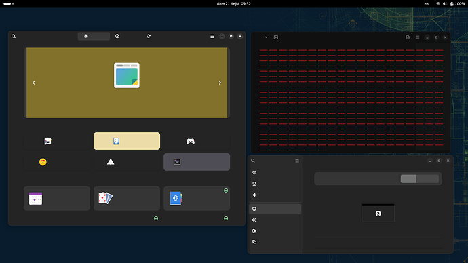Screen dimensions: 468x263
Task: Open the terminal window menu button
Action: coord(417,37)
